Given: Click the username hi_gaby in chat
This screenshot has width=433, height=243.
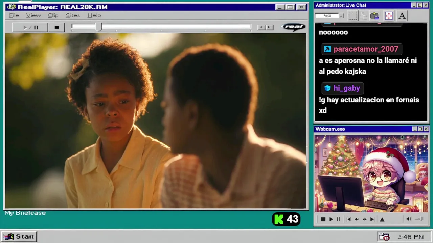Looking at the screenshot, I should click(x=347, y=88).
